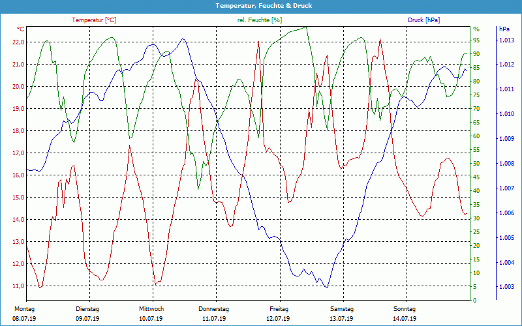Click the '15,0' temperature axis value
Screen dimensions: 522x326
18,198
